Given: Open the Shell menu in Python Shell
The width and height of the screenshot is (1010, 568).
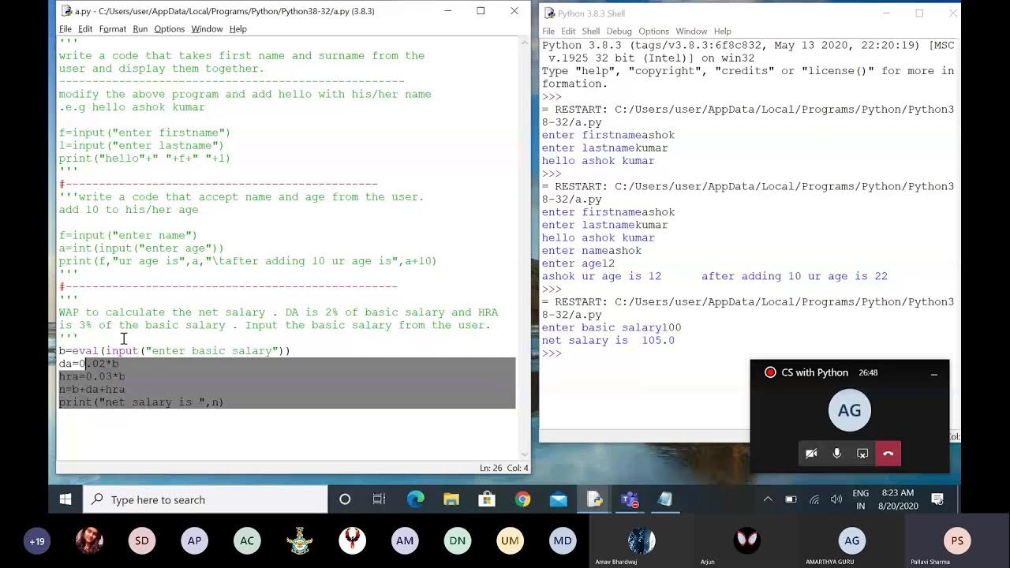Looking at the screenshot, I should click(591, 32).
